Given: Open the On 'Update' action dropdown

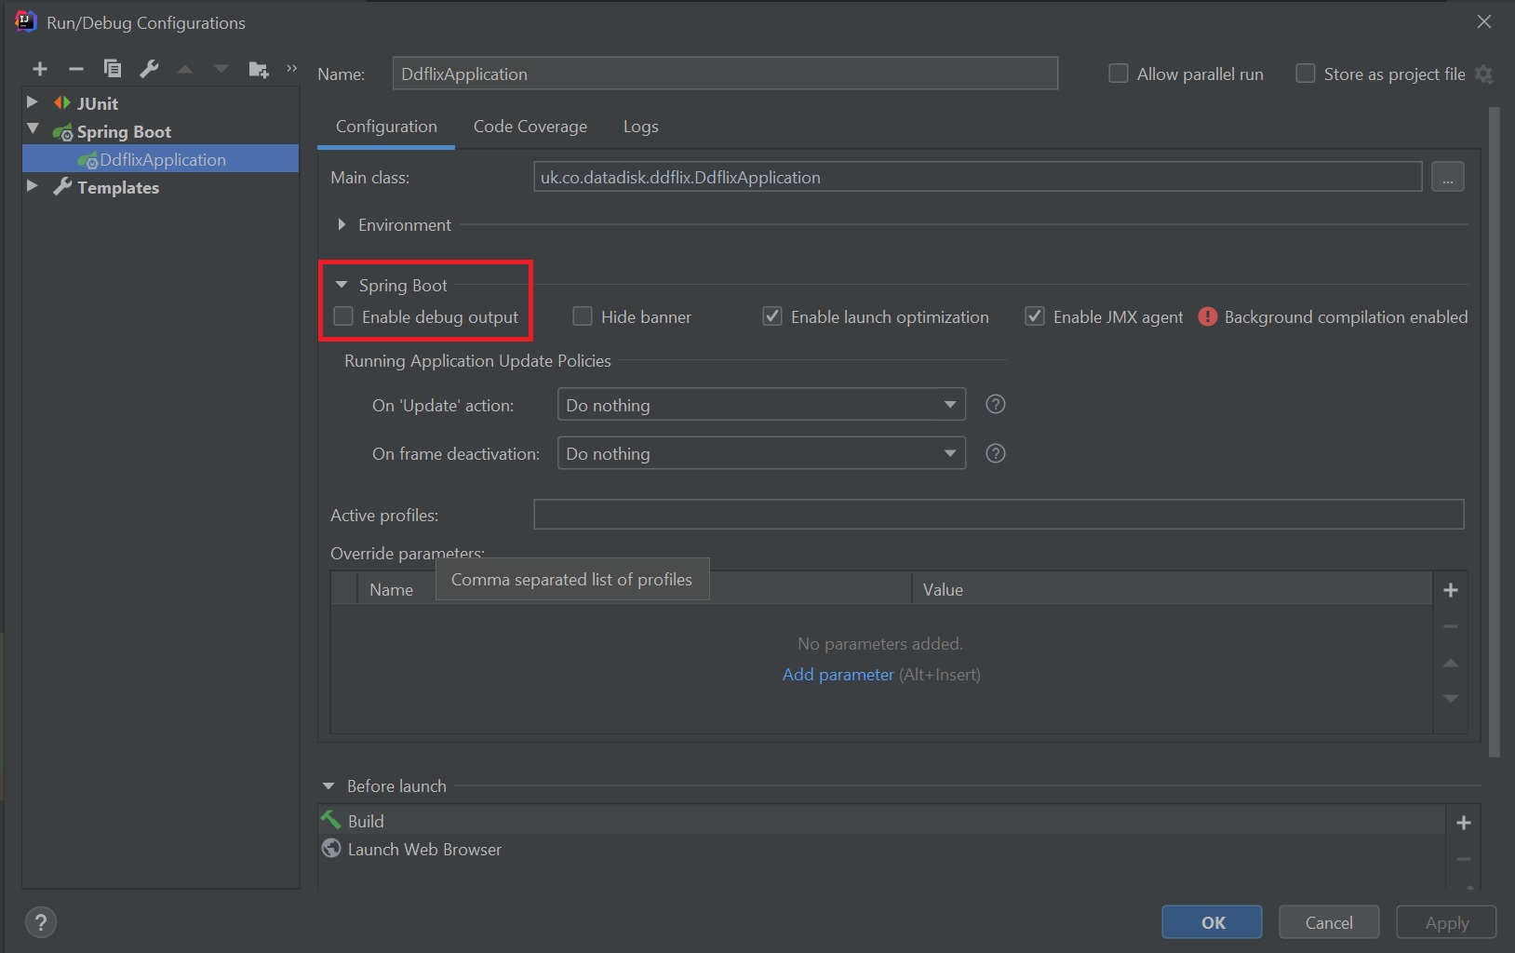Looking at the screenshot, I should [x=760, y=405].
